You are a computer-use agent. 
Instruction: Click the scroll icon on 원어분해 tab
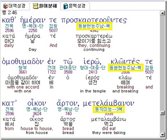click(35, 6)
